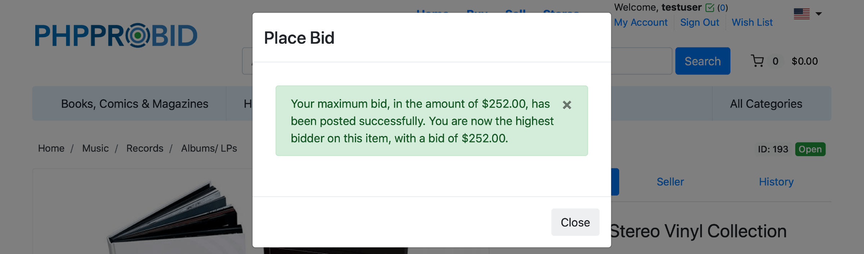
Task: Open the All Categories menu
Action: [766, 104]
